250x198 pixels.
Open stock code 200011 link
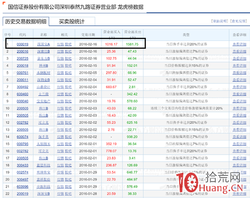[x=22, y=80]
